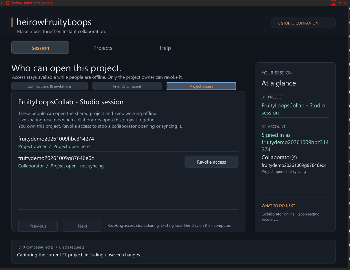Open the Projects tab
This screenshot has height=270, width=350.
pos(103,48)
